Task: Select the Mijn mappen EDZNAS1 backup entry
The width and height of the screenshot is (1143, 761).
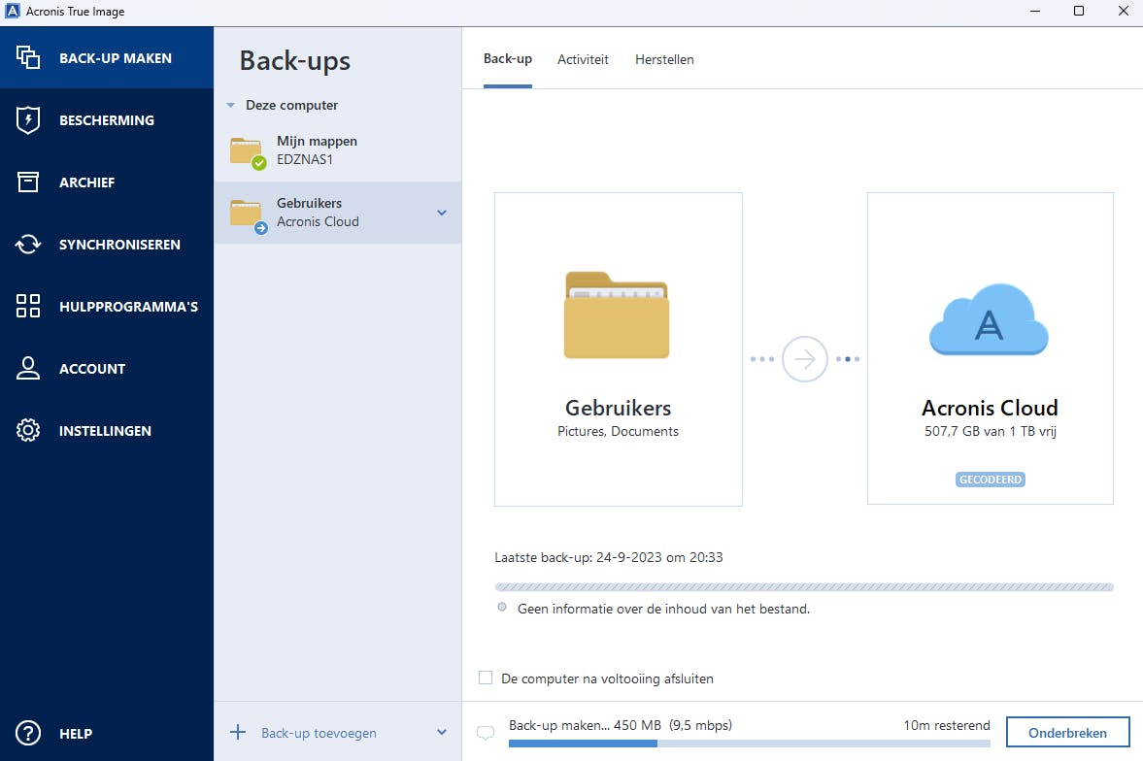Action: [338, 150]
